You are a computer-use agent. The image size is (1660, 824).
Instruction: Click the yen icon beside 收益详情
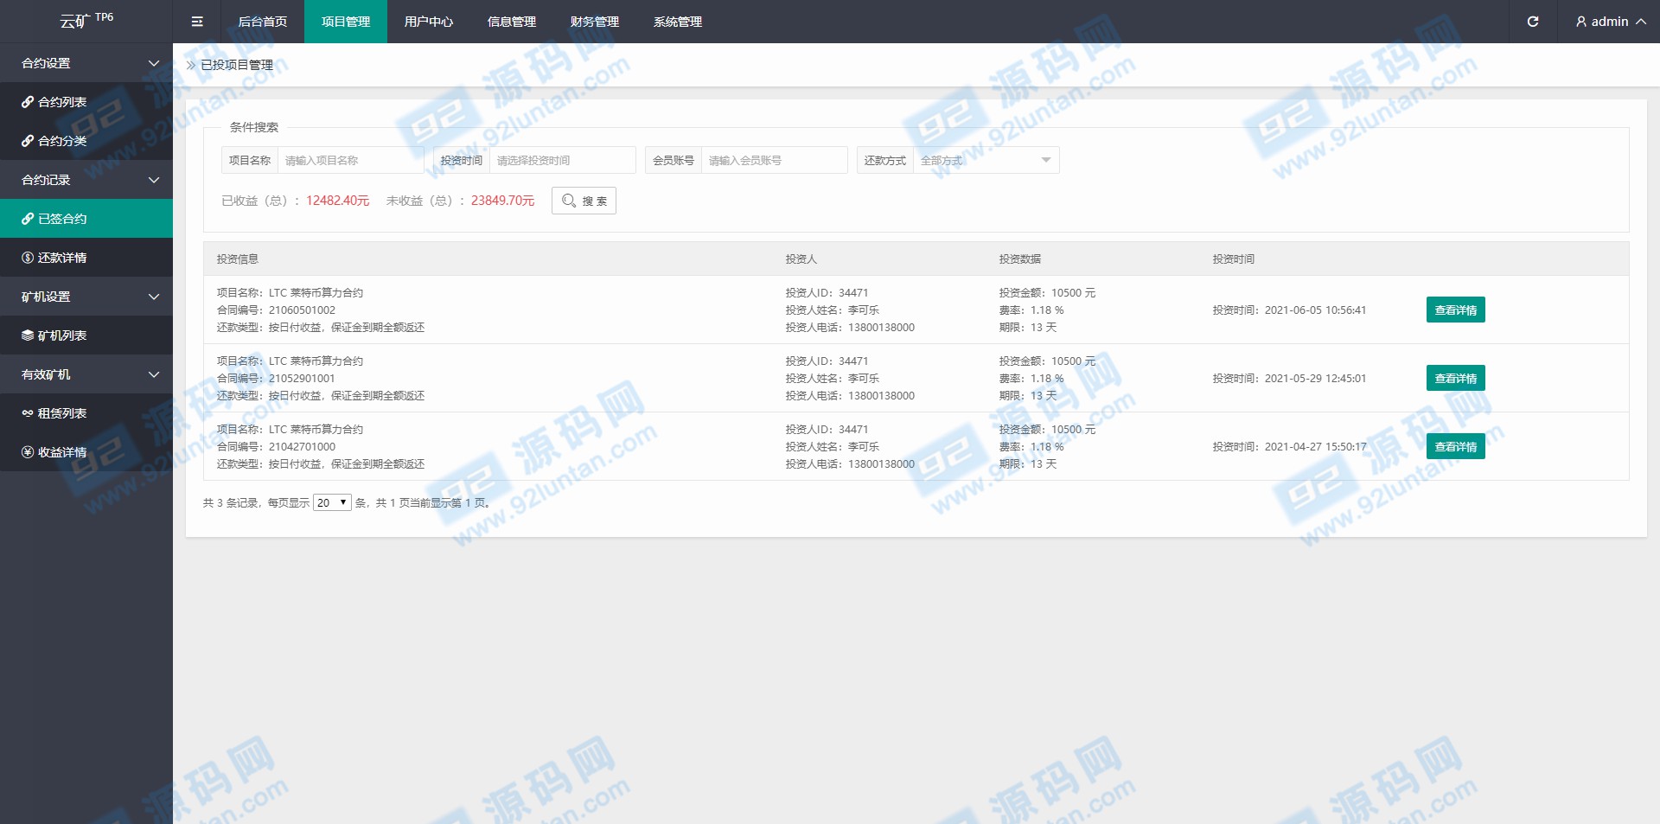click(28, 452)
